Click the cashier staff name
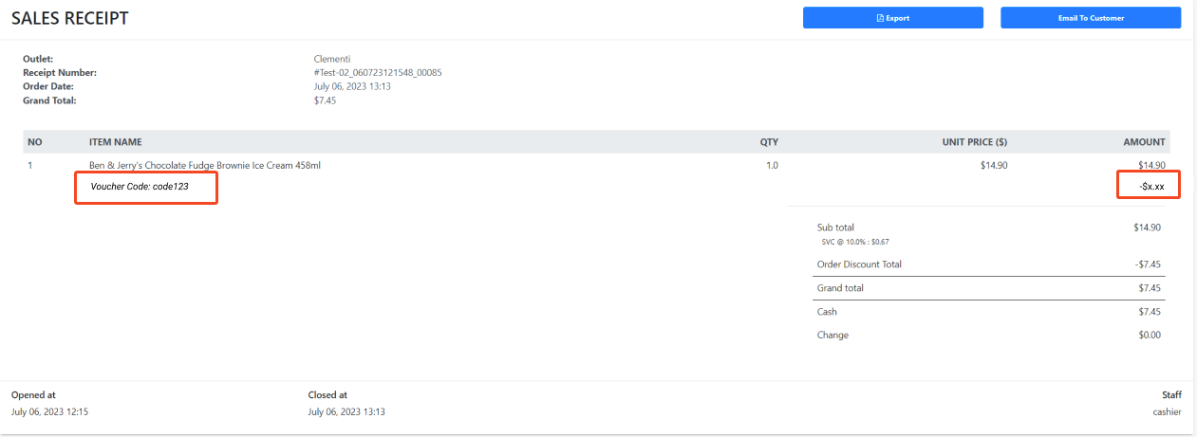Image resolution: width=1197 pixels, height=437 pixels. [1167, 412]
